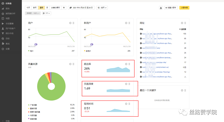Select the 25美分硬币 quarter period tab
The image size is (224, 122).
click(x=55, y=8)
